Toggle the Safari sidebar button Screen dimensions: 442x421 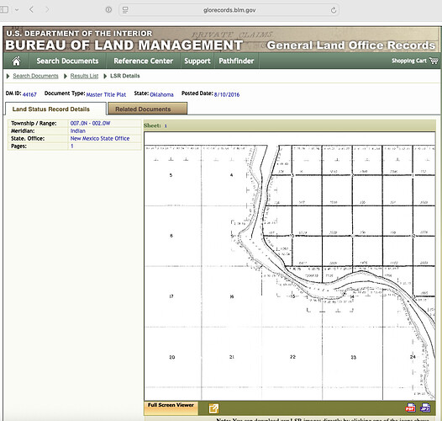pos(4,9)
